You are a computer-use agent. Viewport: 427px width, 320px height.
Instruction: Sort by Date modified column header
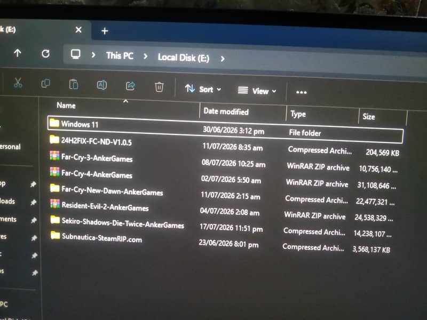226,111
